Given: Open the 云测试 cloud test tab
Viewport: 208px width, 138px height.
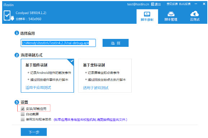Looking at the screenshot, I should (x=195, y=17).
